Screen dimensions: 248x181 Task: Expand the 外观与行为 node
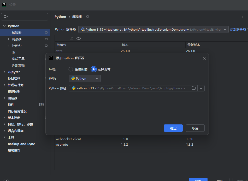[4, 85]
